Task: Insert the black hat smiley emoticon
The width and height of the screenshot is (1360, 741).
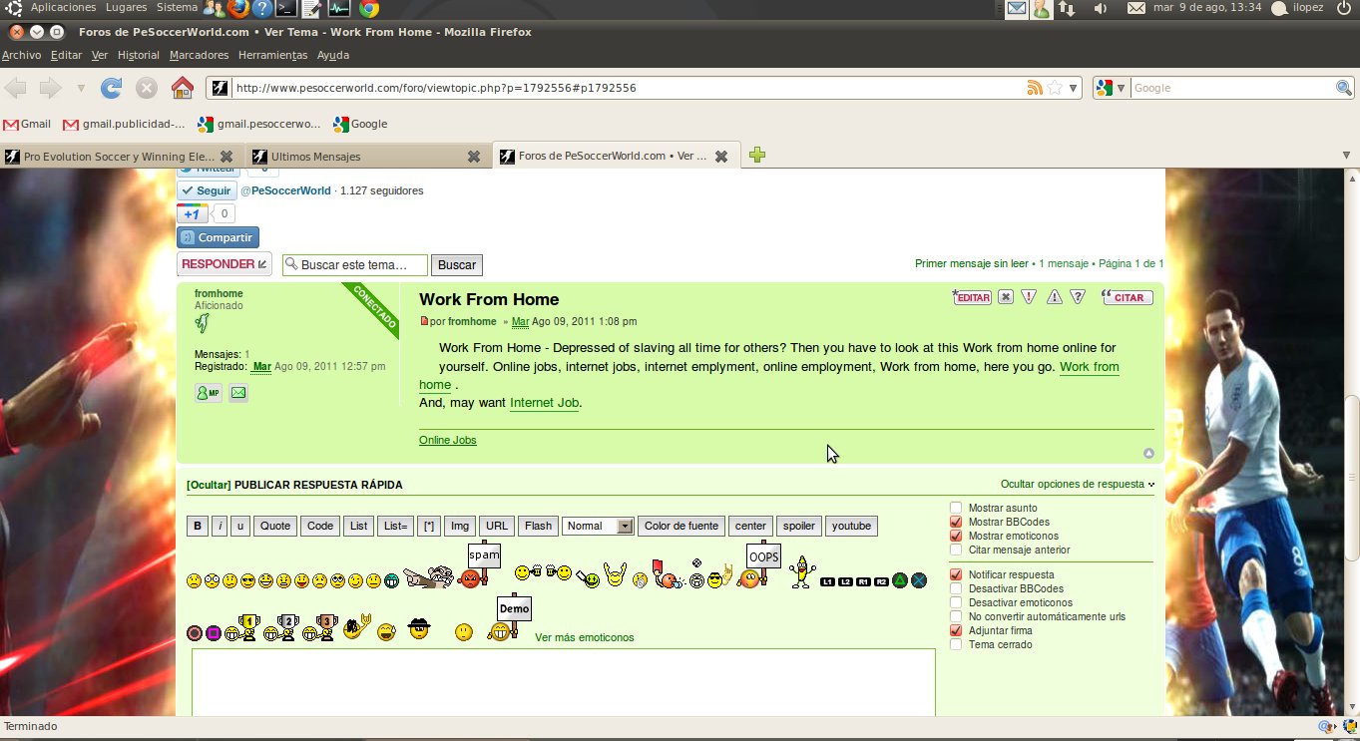Action: tap(420, 629)
